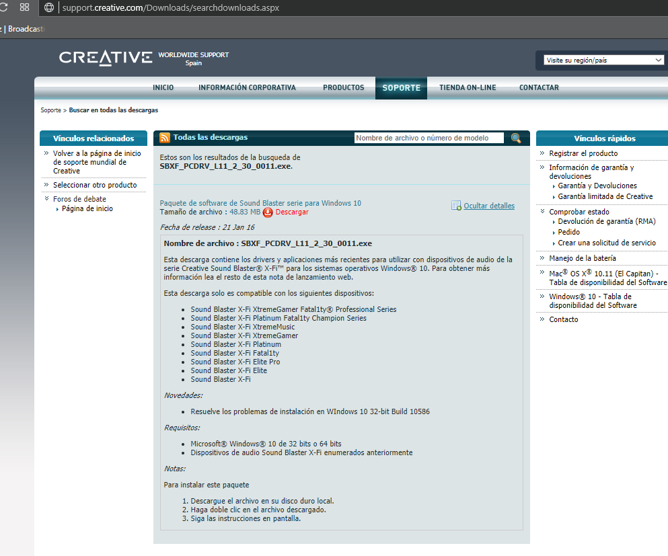
Task: Collapse the Foros de debate section
Action: [46, 198]
